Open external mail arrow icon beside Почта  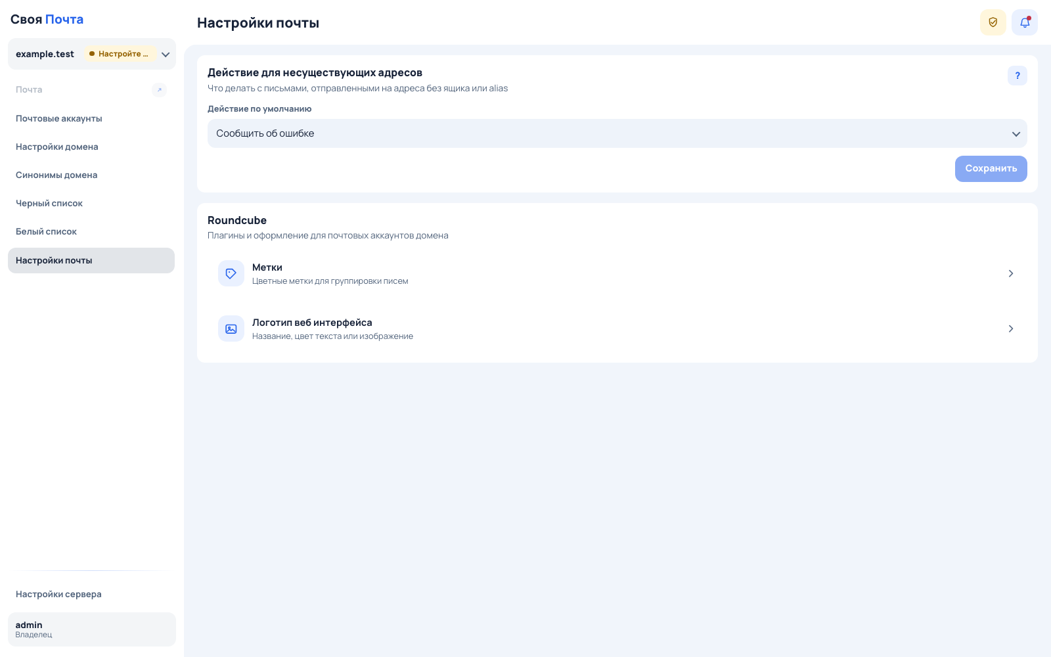159,90
